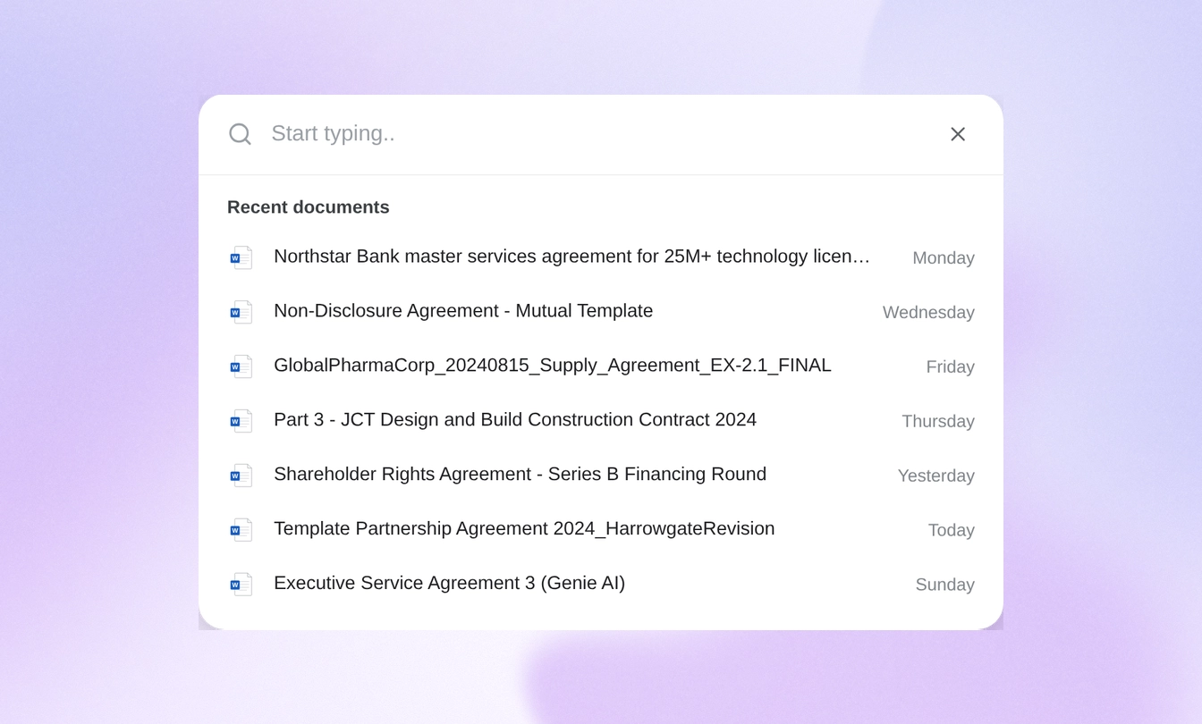Click the GlobalPharmaCorp document's Word icon
Viewport: 1202px width, 724px height.
[x=241, y=366]
